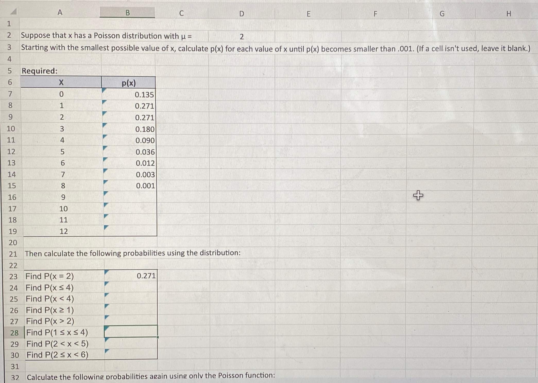This screenshot has height=383, width=538.
Task: Click the p(x) table header cell
Action: click(129, 83)
